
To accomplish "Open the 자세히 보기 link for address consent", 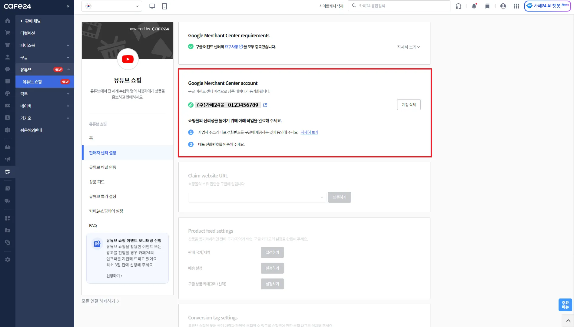I will tap(309, 132).
